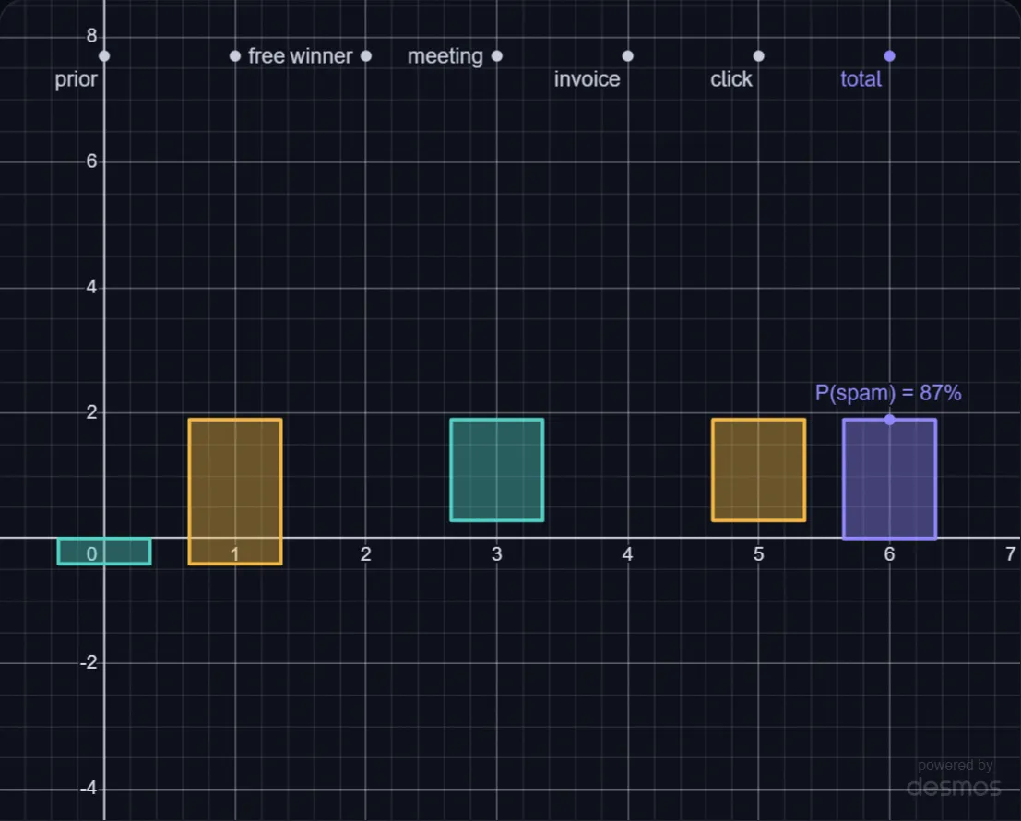Select the white point above 'invoice' label
Screen dimensions: 1021x821
tap(628, 56)
